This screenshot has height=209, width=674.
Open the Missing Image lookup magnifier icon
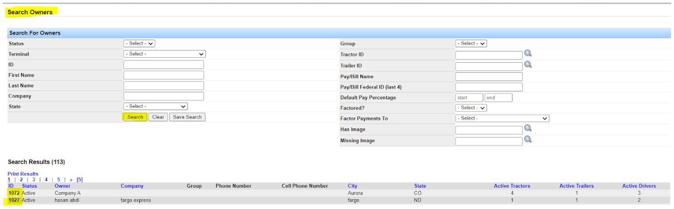click(528, 139)
